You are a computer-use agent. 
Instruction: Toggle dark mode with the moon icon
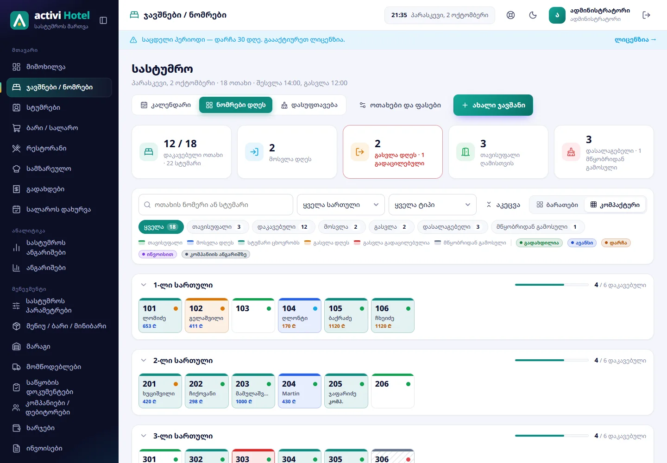[533, 15]
